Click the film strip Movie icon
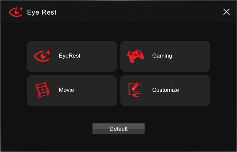The height and width of the screenshot is (152, 237). coord(42,90)
